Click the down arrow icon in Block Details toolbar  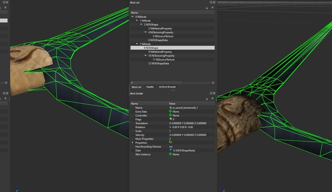[x=207, y=99]
